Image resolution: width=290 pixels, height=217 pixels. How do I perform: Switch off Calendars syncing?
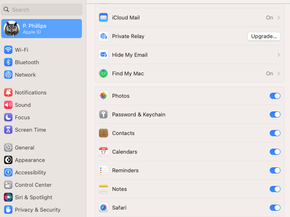click(275, 152)
